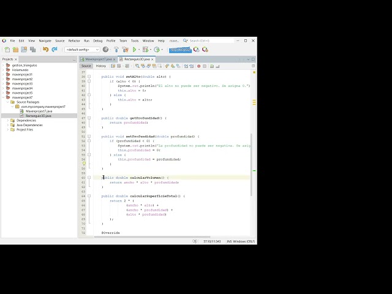Click the New File toolbar icon
The width and height of the screenshot is (392, 294).
click(7, 50)
